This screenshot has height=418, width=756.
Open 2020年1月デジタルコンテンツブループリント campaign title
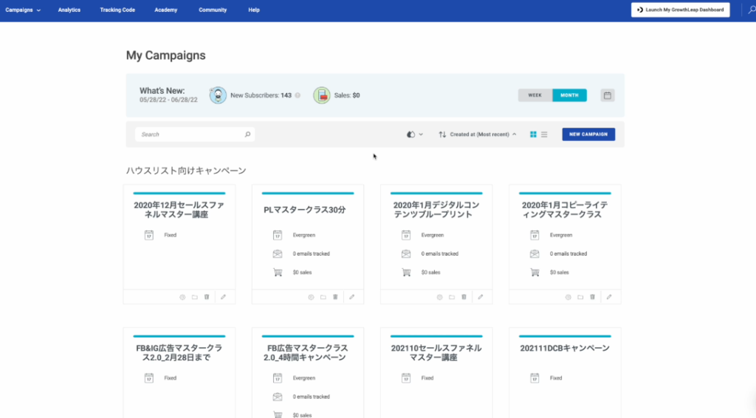(x=436, y=210)
